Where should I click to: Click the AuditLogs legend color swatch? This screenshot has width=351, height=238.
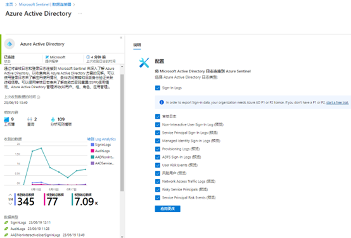pyautogui.click(x=93, y=151)
